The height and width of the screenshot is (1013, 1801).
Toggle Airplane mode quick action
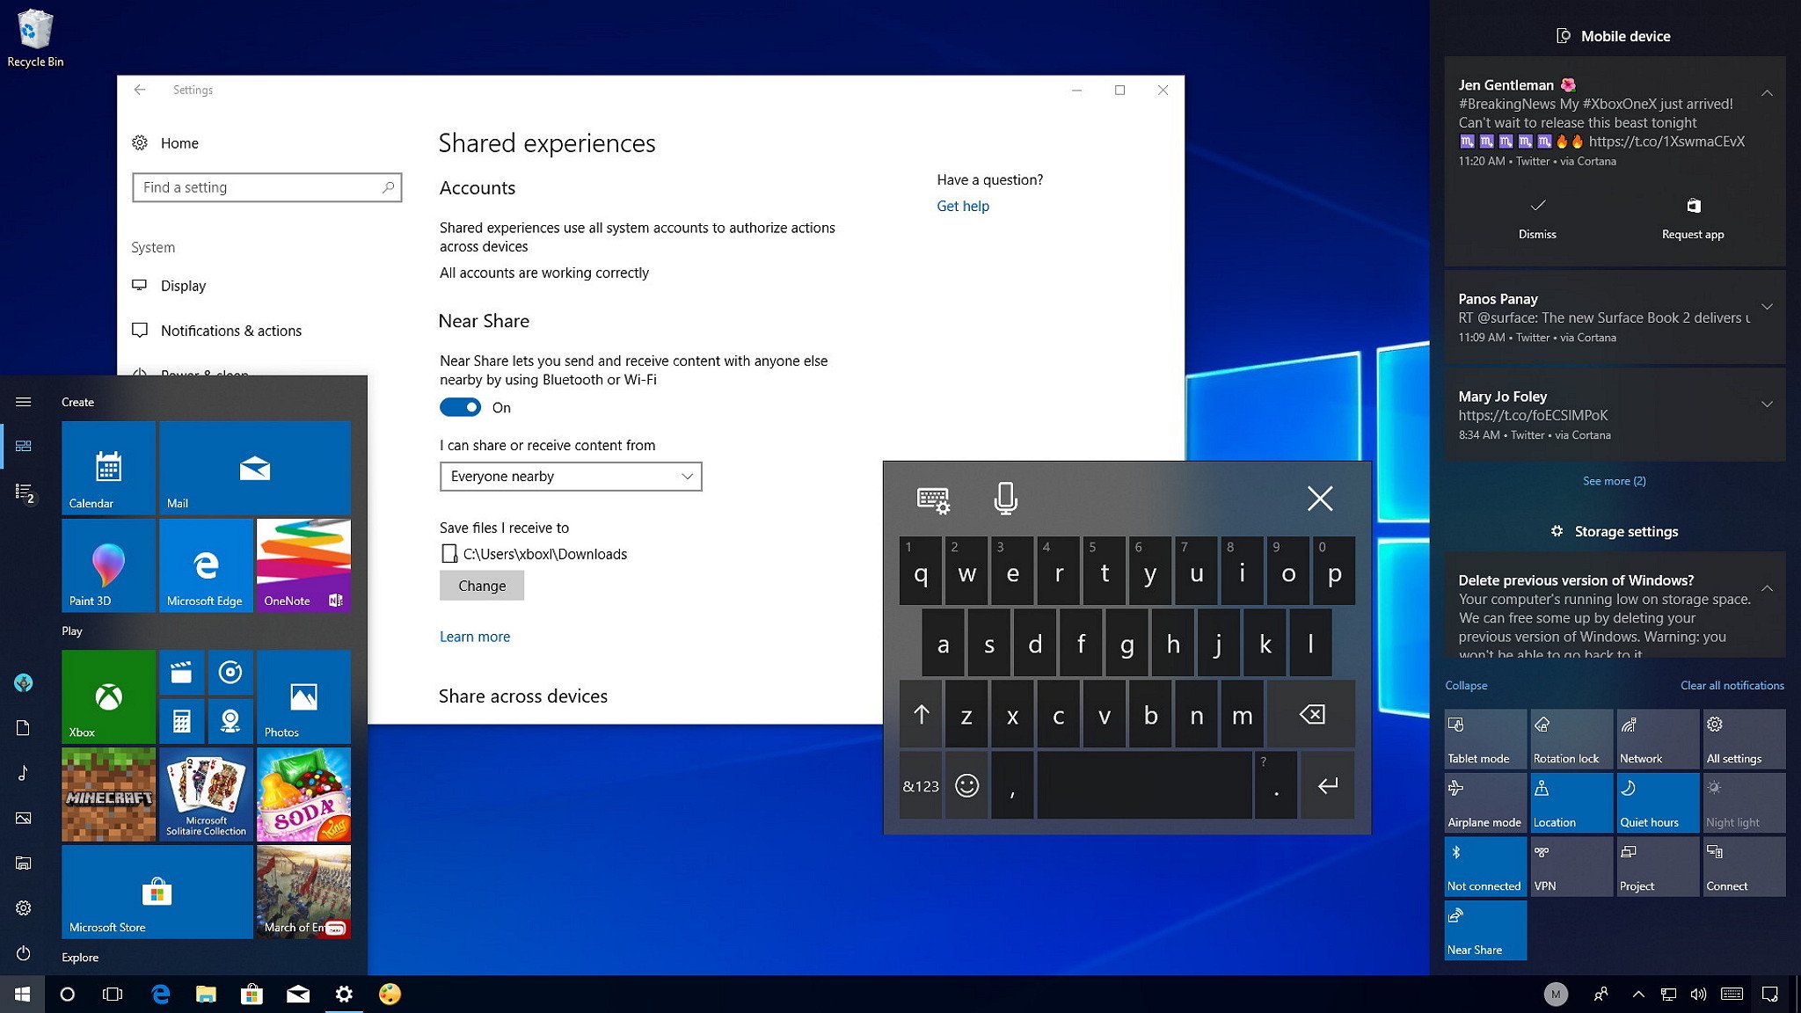1484,802
